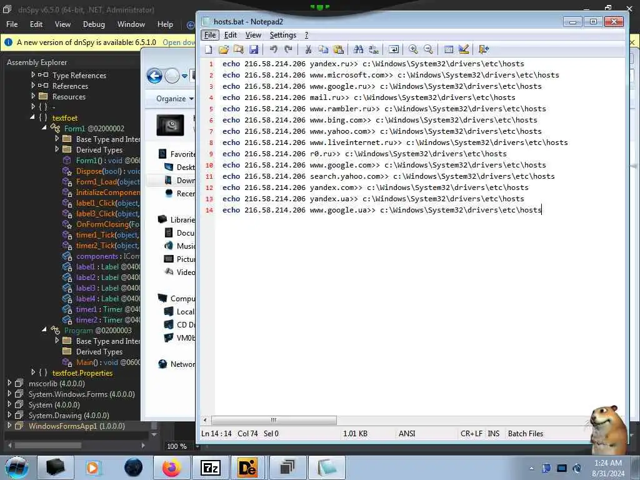Click the Open download page link
Screen dimensions: 640x480
pos(179,42)
